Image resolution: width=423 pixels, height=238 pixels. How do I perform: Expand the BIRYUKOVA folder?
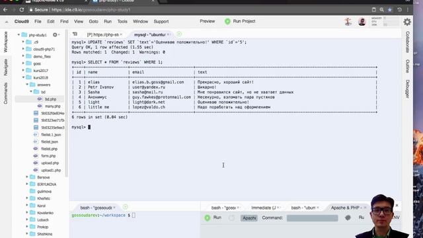[27, 184]
